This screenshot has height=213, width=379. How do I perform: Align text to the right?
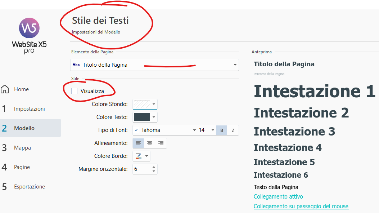pos(161,143)
